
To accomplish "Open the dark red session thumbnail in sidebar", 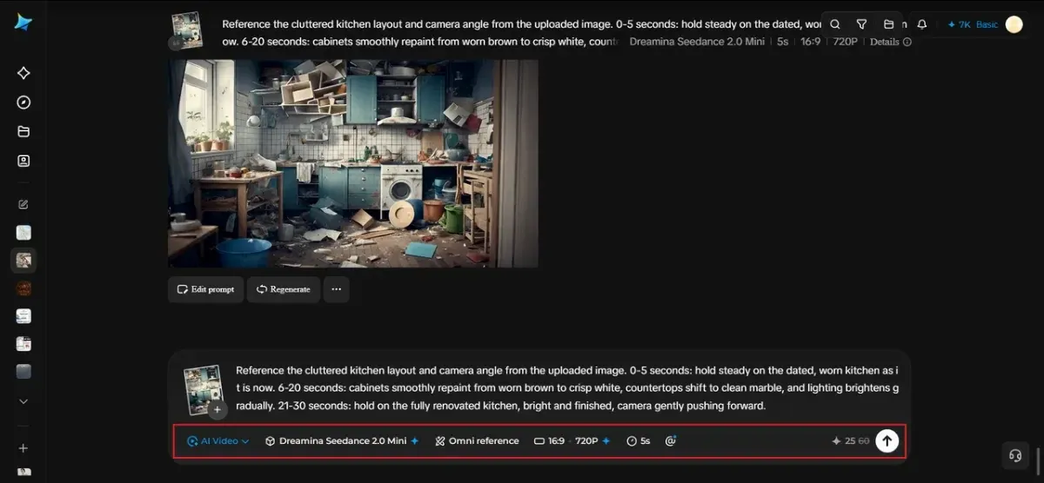I will pyautogui.click(x=23, y=288).
